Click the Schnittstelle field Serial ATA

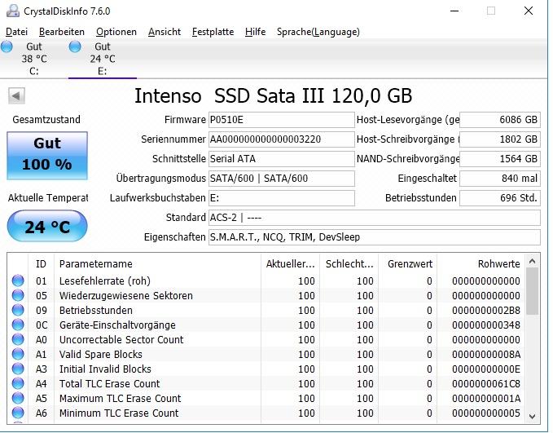282,159
